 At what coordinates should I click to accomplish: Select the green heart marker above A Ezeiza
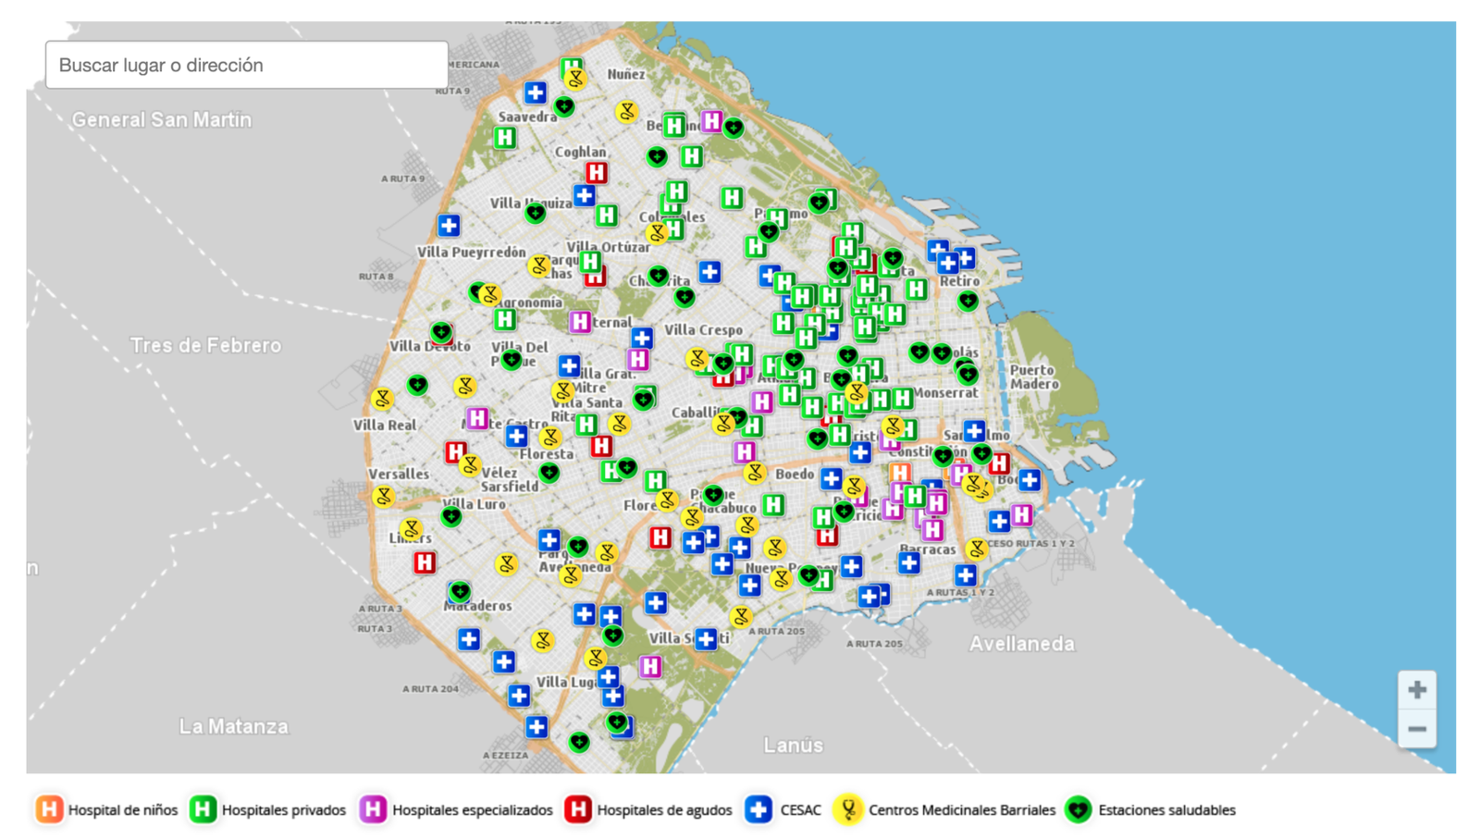(x=579, y=741)
